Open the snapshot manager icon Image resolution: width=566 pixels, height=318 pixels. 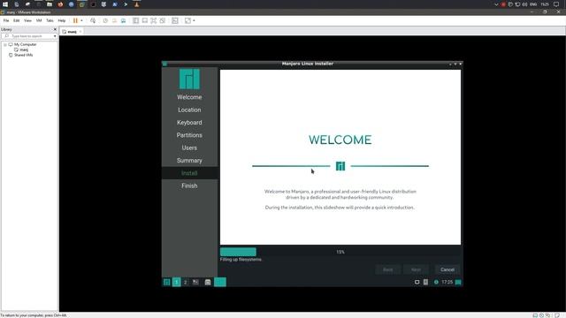[x=124, y=20]
